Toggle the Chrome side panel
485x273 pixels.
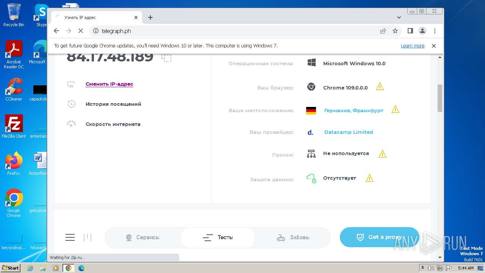(410, 31)
